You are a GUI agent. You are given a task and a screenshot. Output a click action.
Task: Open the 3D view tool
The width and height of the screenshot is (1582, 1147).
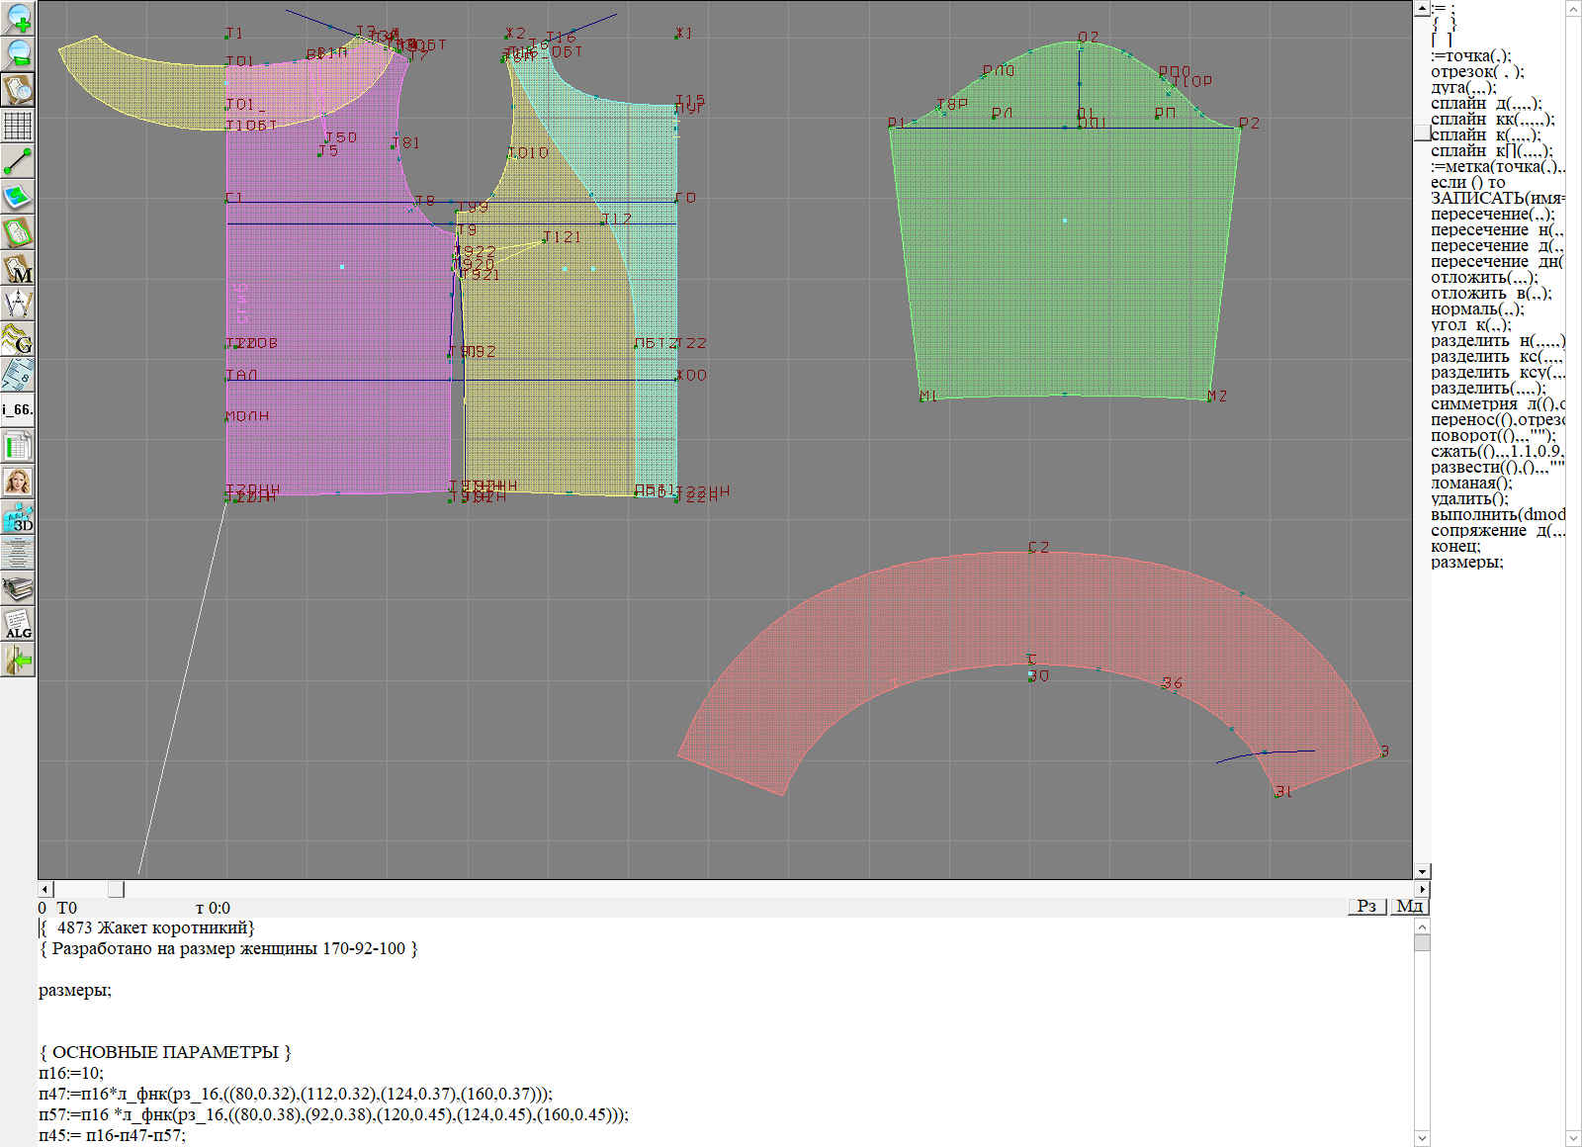point(18,518)
